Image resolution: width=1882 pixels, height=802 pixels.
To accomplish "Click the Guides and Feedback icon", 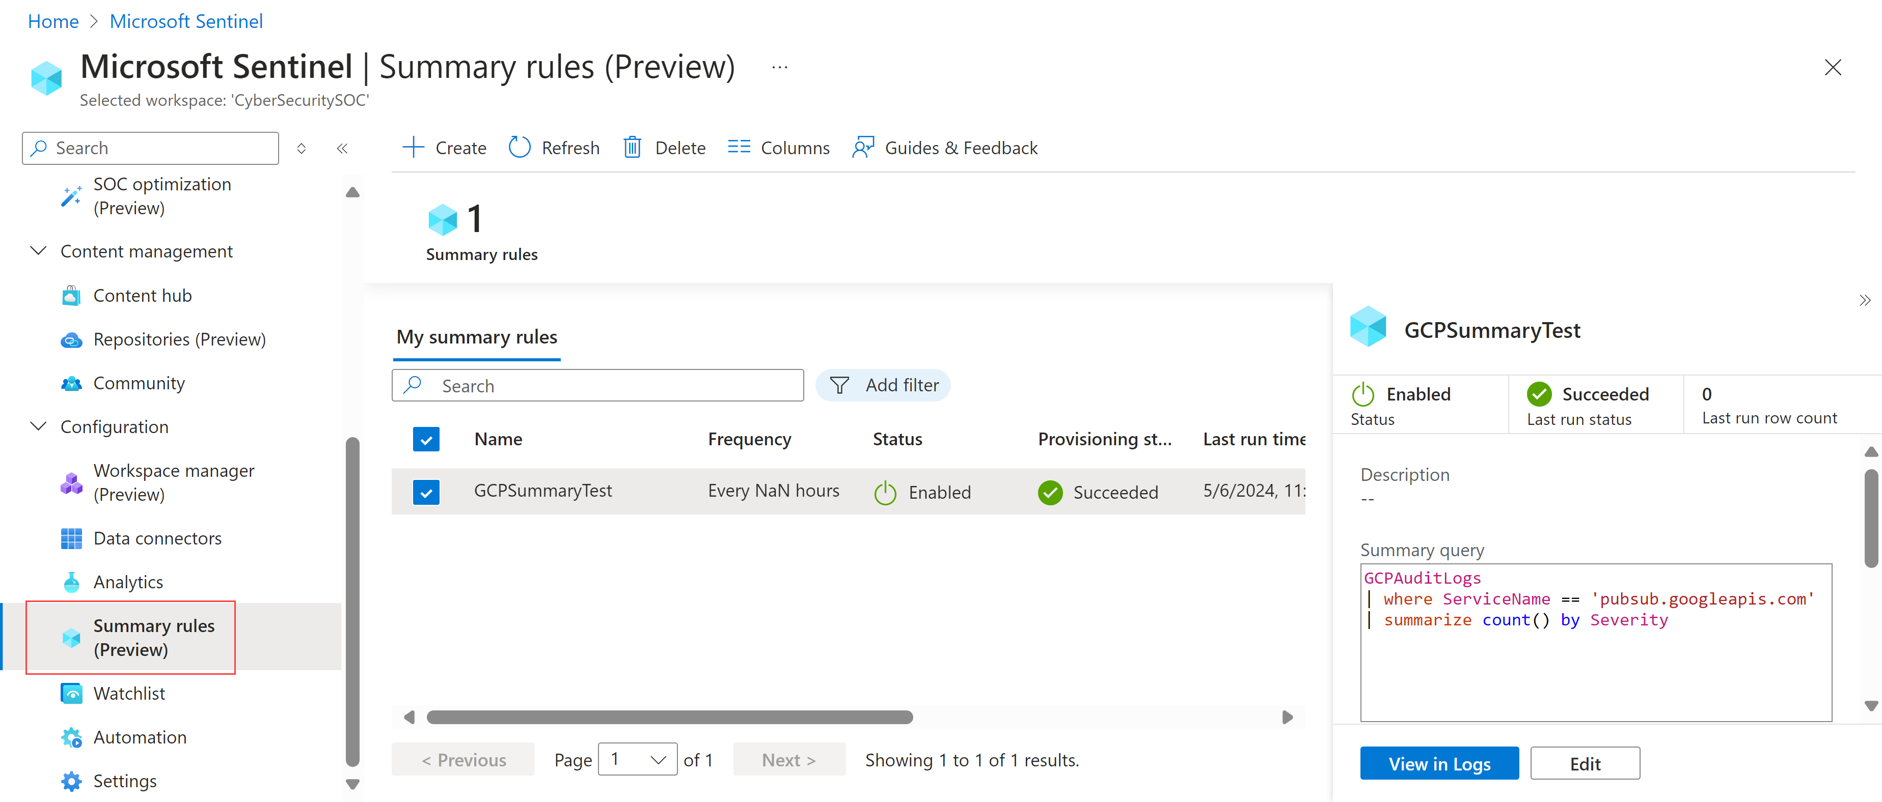I will coord(862,146).
